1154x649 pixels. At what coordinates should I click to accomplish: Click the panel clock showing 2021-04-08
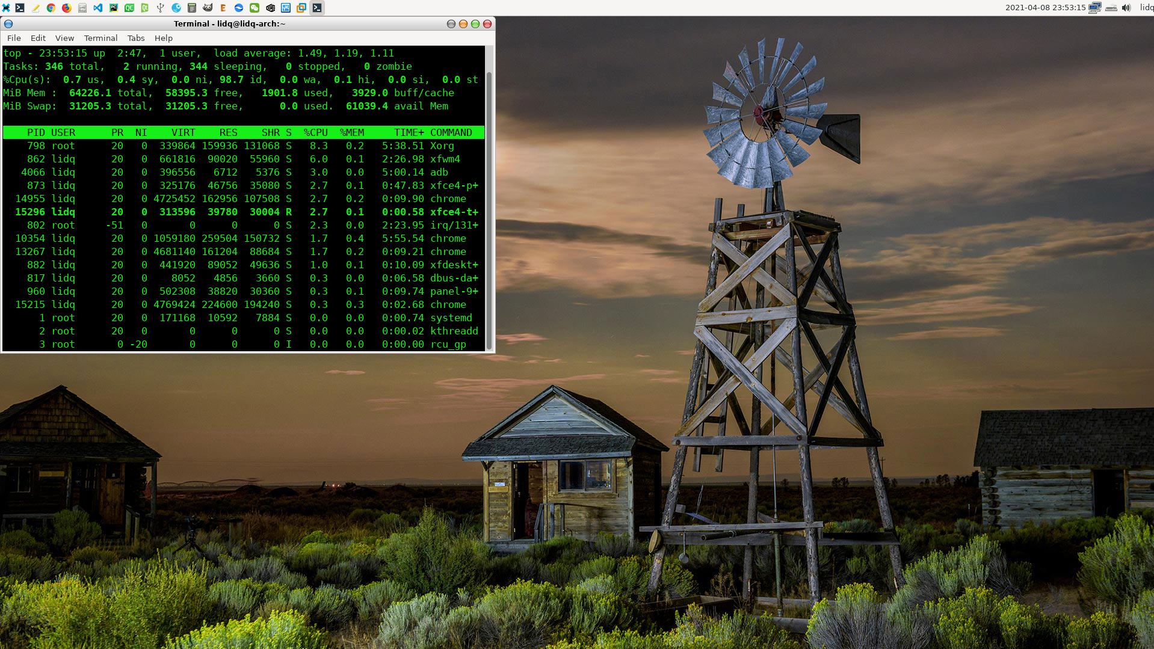pyautogui.click(x=1045, y=8)
